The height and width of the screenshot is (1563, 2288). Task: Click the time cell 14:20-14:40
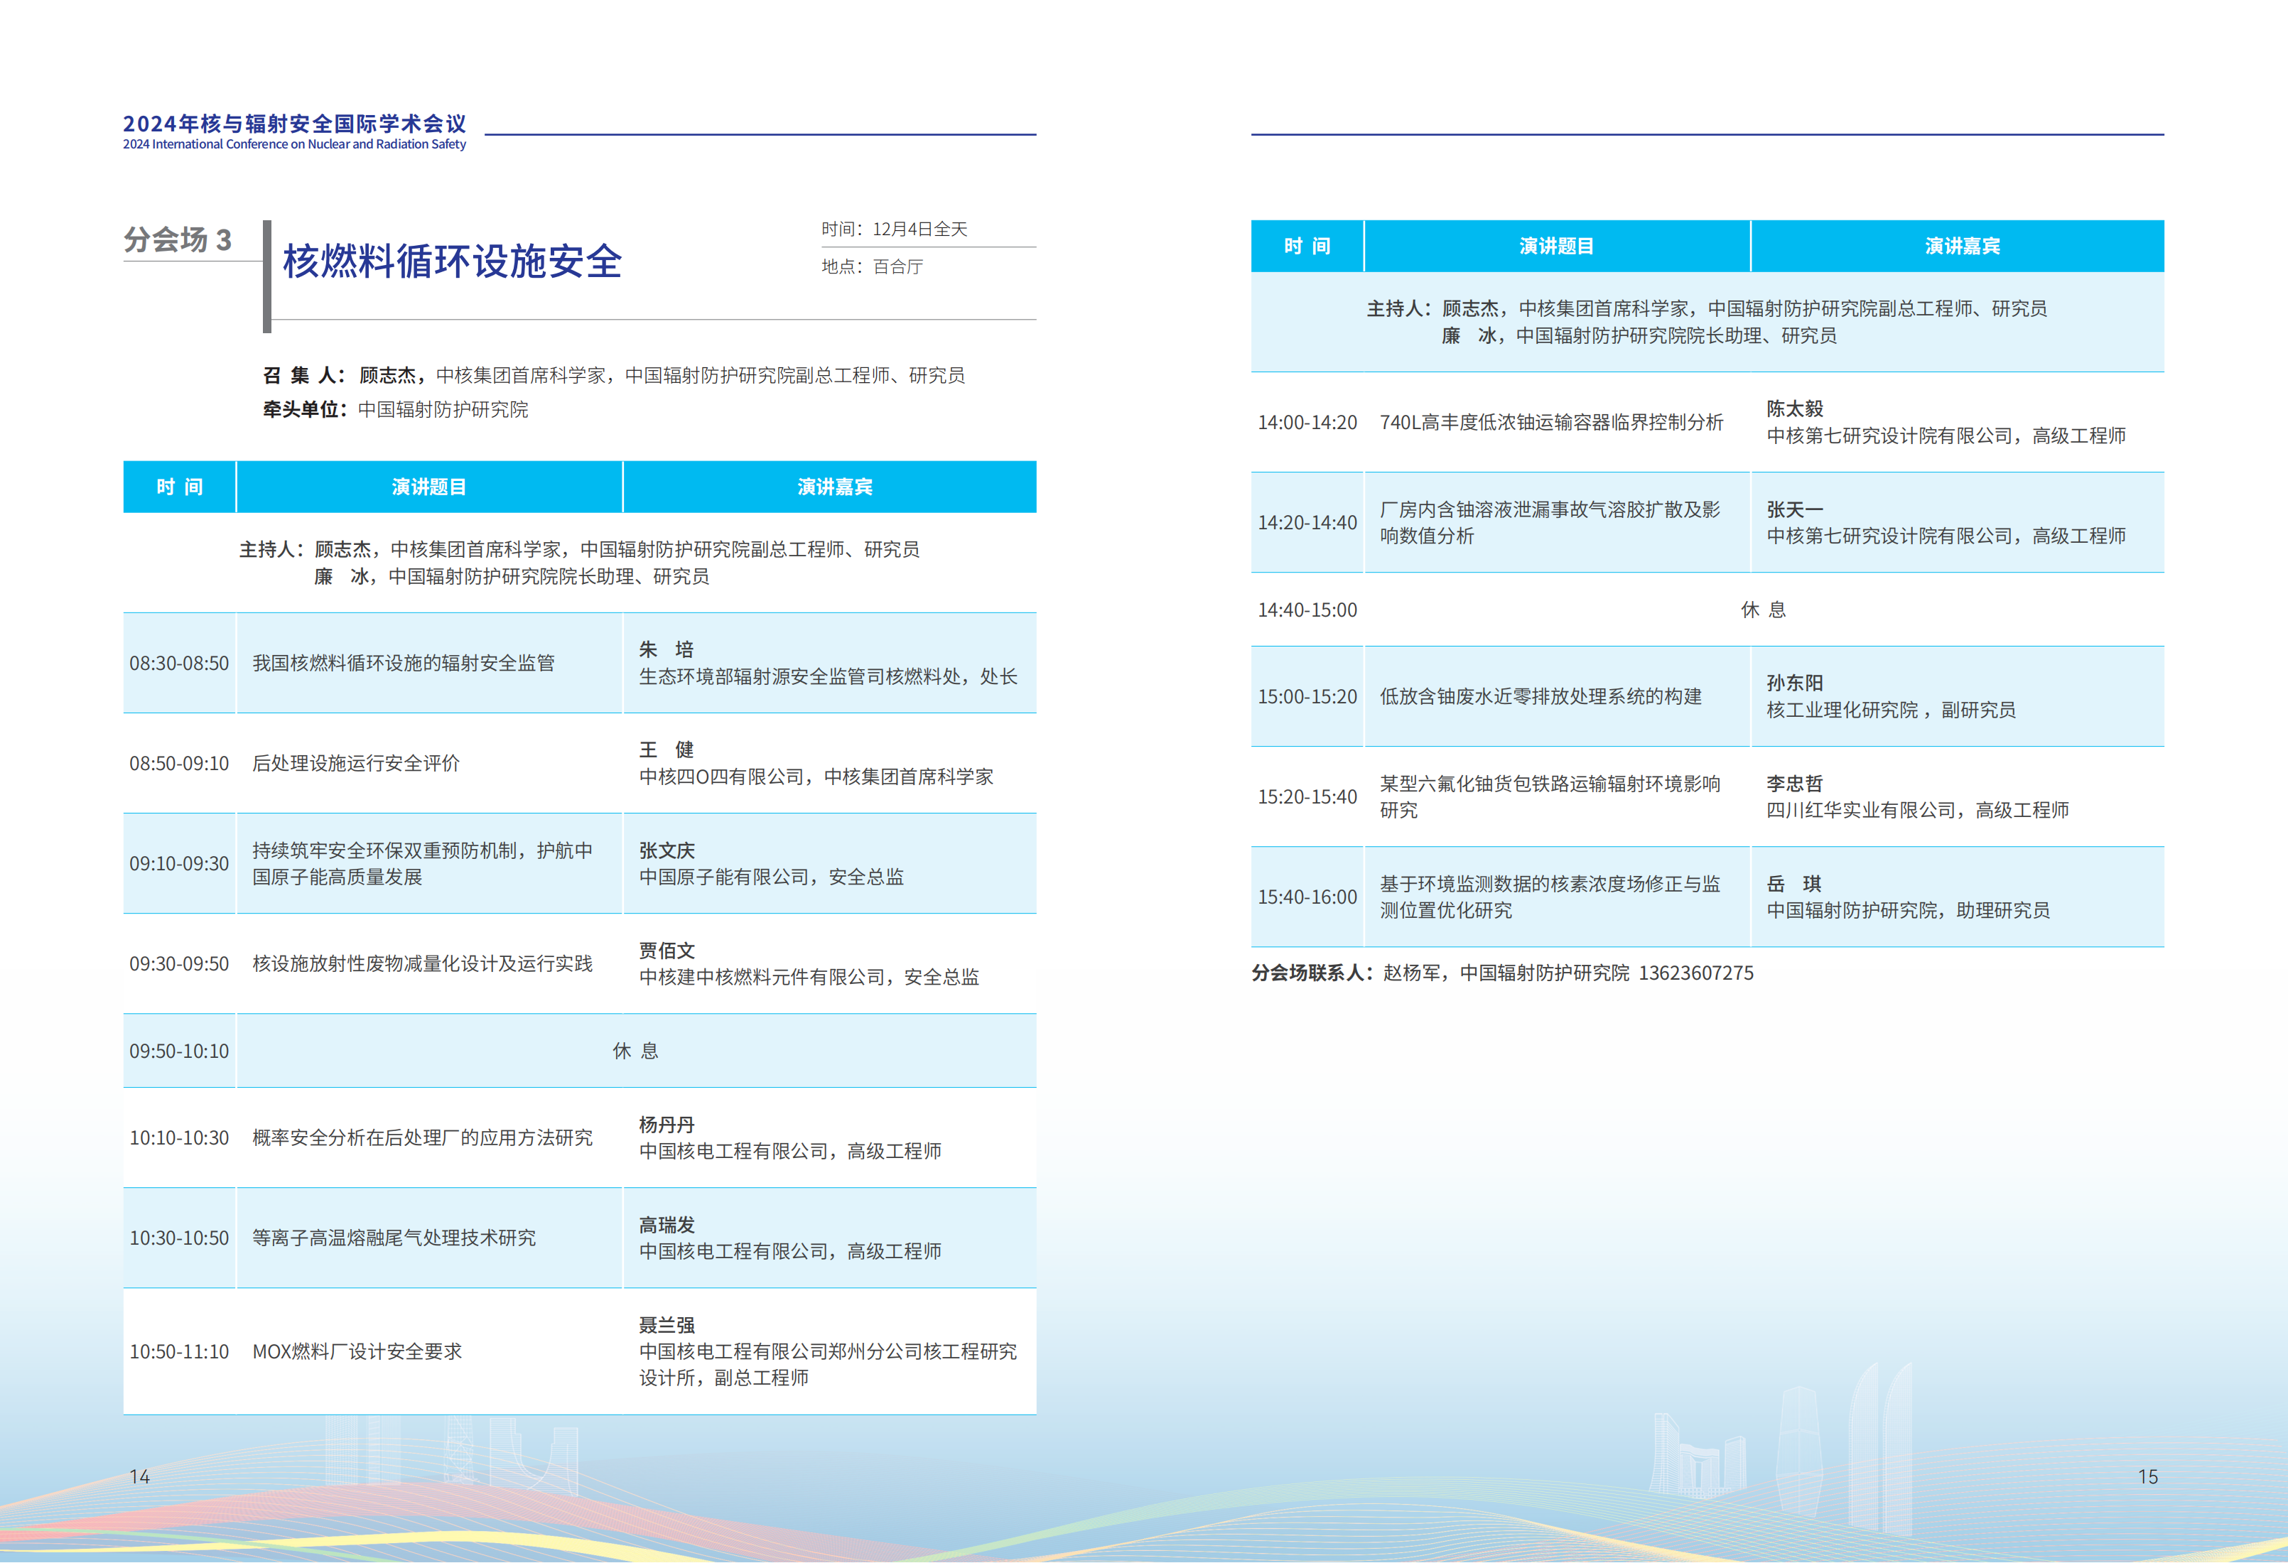pyautogui.click(x=1307, y=523)
